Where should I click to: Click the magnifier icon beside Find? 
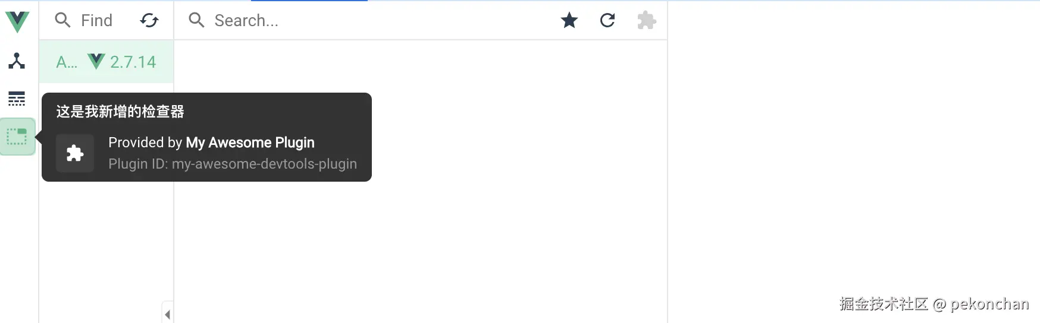click(62, 20)
